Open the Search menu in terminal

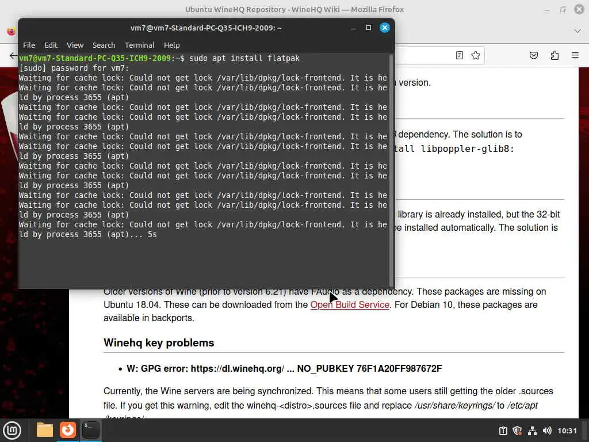point(104,45)
